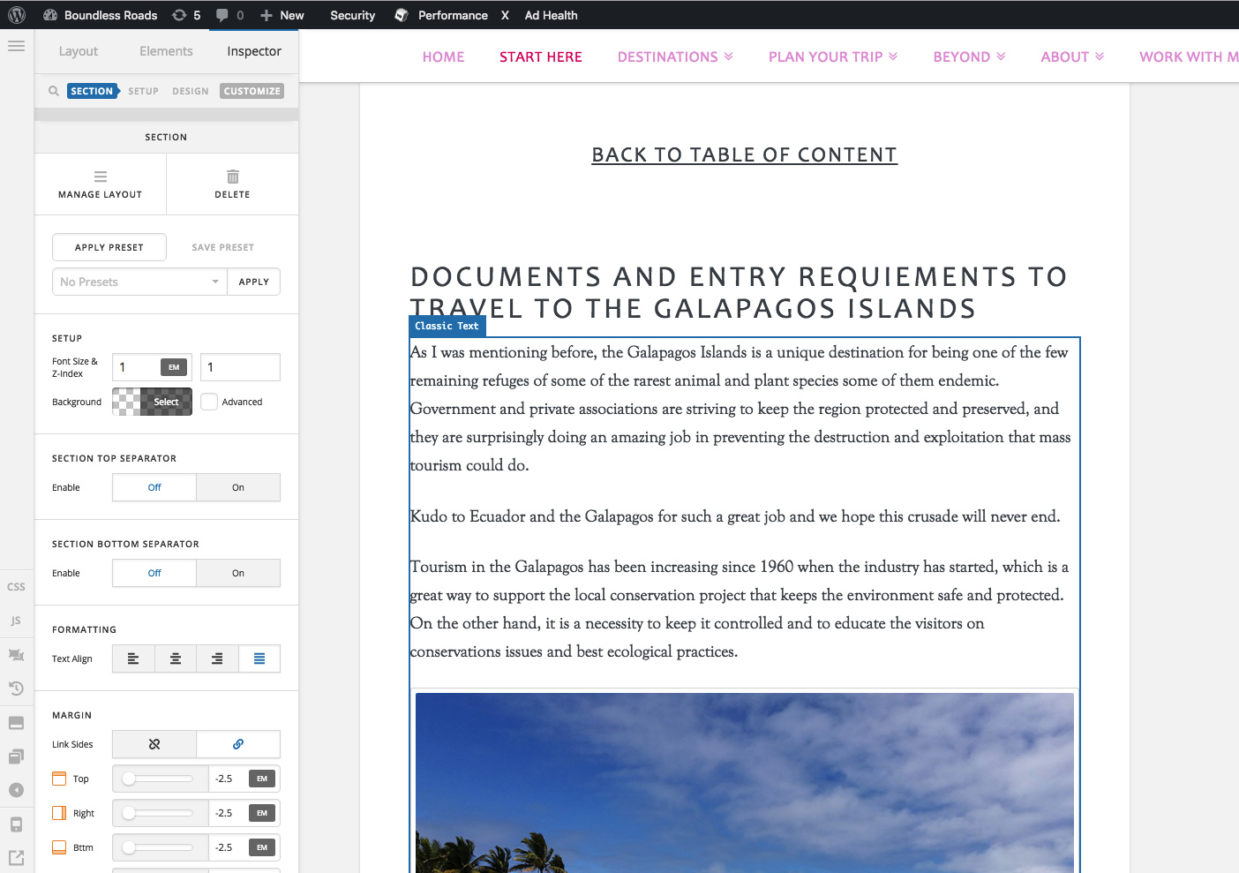
Task: Click the unlink margin sides icon
Action: click(154, 744)
